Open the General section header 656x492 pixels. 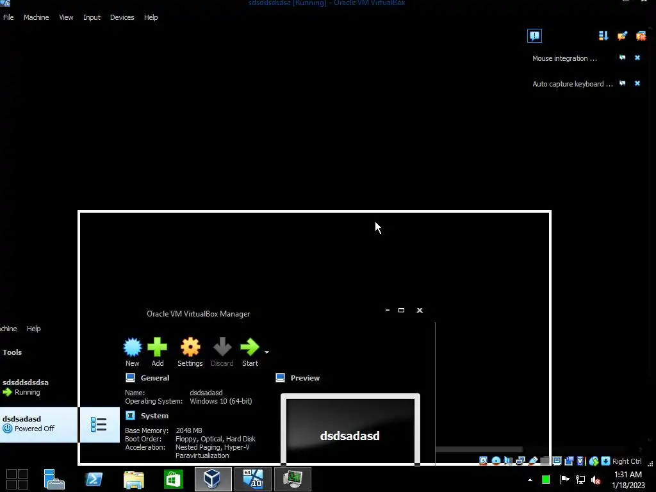(x=155, y=378)
